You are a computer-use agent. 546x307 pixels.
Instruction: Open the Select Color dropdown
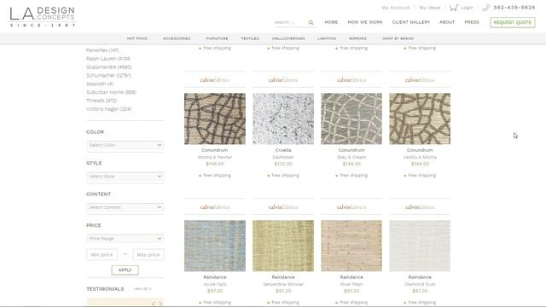(x=125, y=145)
